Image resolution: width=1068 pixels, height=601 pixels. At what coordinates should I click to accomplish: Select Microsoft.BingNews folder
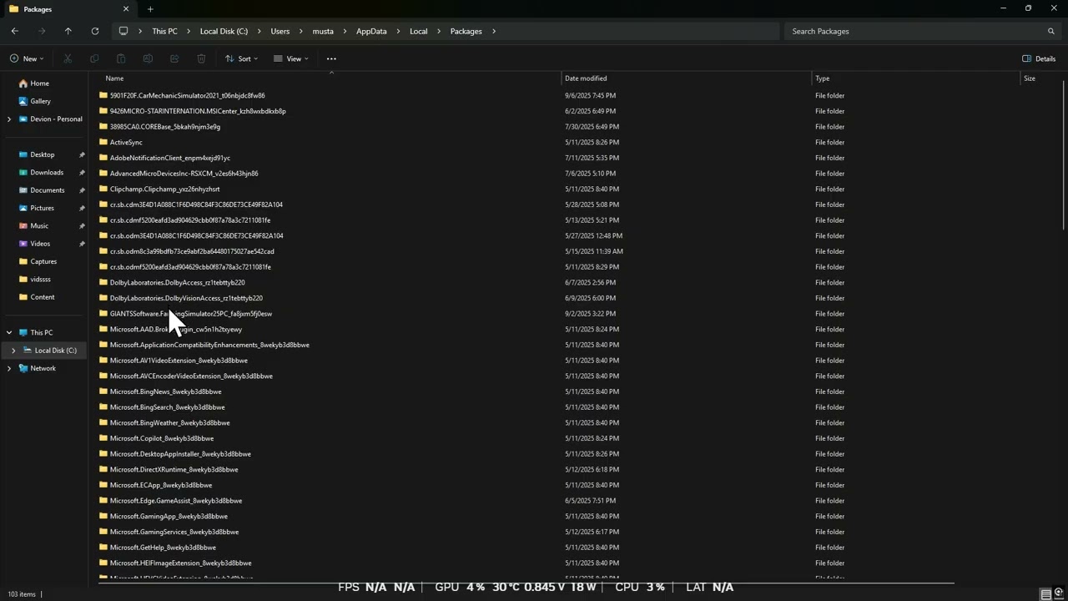coord(165,391)
